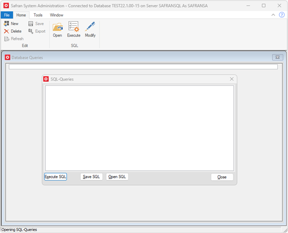Click the Database Queries window icon

click(7, 57)
